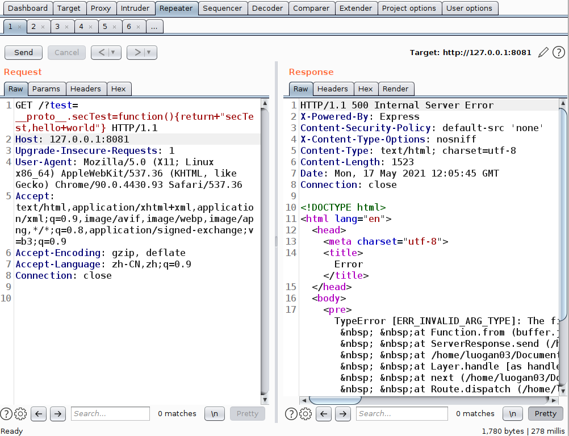
Task: Open response panel settings gear icon
Action: point(306,414)
